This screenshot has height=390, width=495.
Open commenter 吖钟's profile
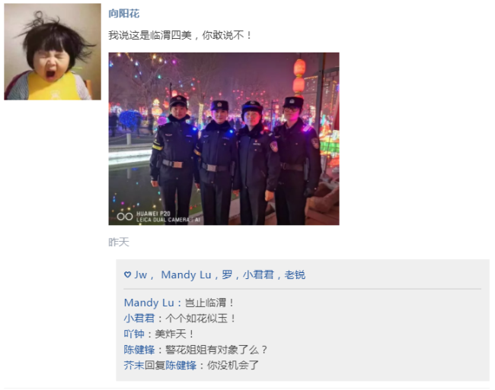pos(134,334)
